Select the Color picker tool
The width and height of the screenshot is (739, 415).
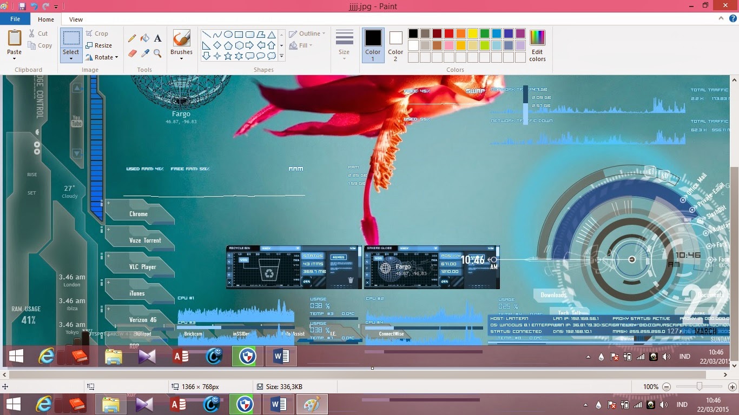click(144, 53)
